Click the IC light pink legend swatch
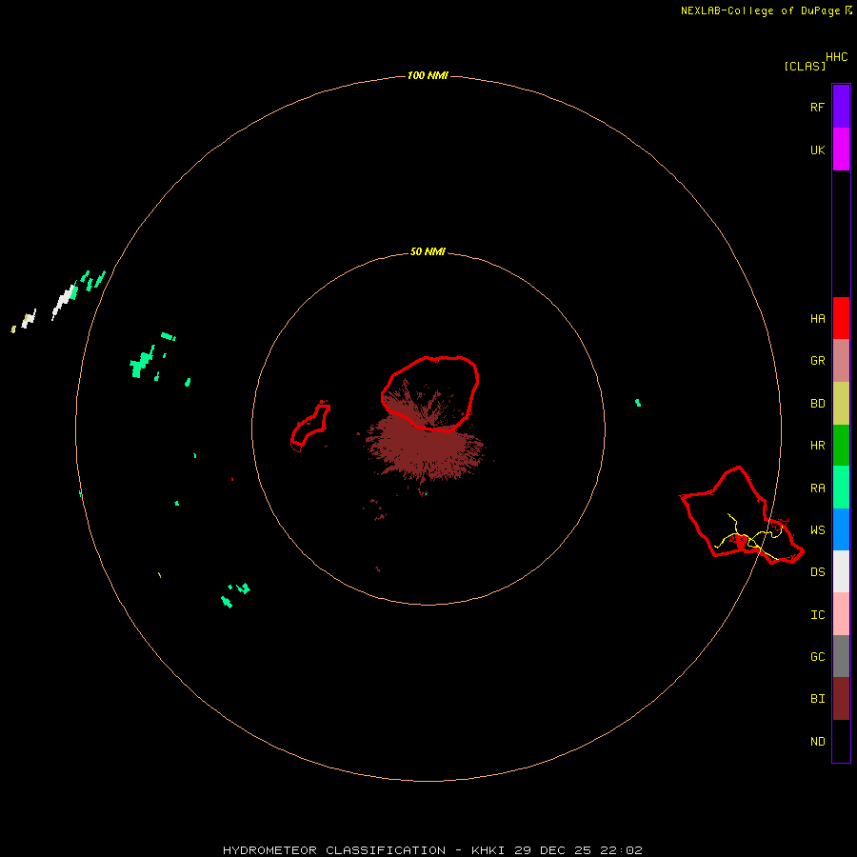This screenshot has height=857, width=857. click(841, 614)
